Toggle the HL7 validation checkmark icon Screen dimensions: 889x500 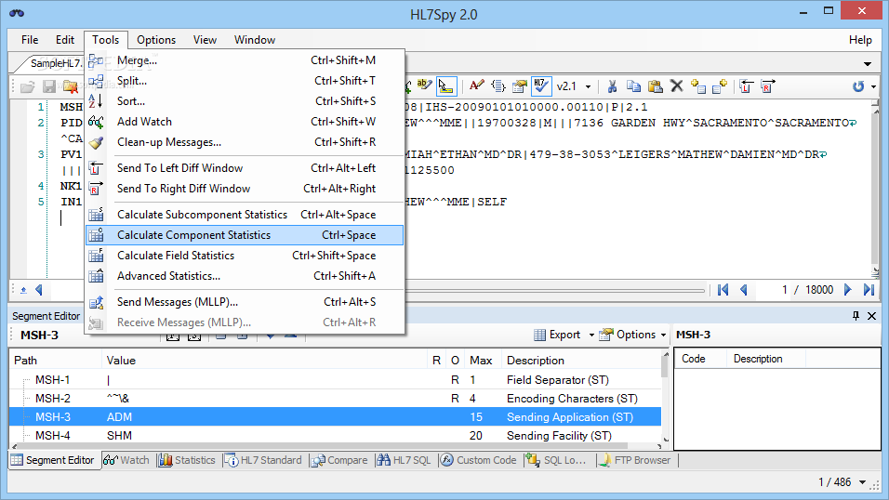(541, 86)
